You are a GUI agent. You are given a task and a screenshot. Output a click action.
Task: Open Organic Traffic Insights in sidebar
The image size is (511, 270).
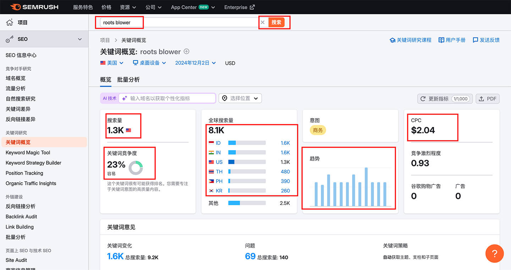(x=31, y=183)
